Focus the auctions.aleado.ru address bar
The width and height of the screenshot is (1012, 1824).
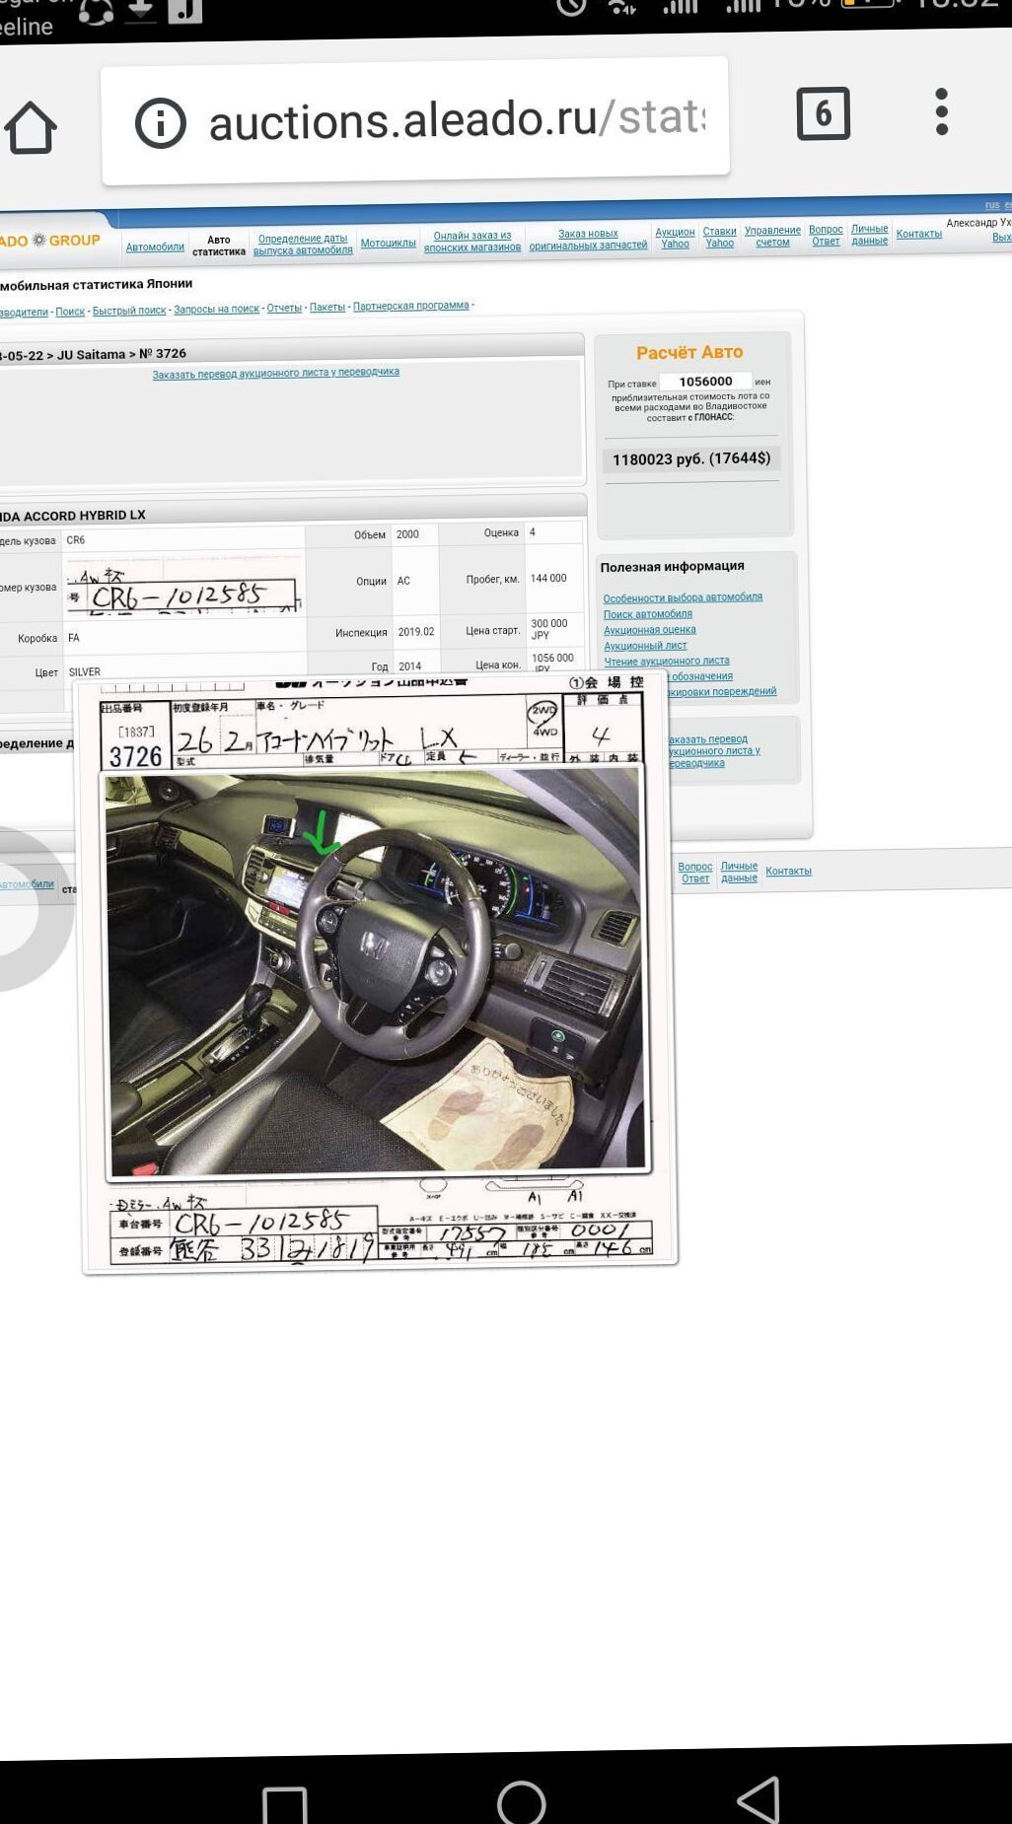pyautogui.click(x=415, y=120)
